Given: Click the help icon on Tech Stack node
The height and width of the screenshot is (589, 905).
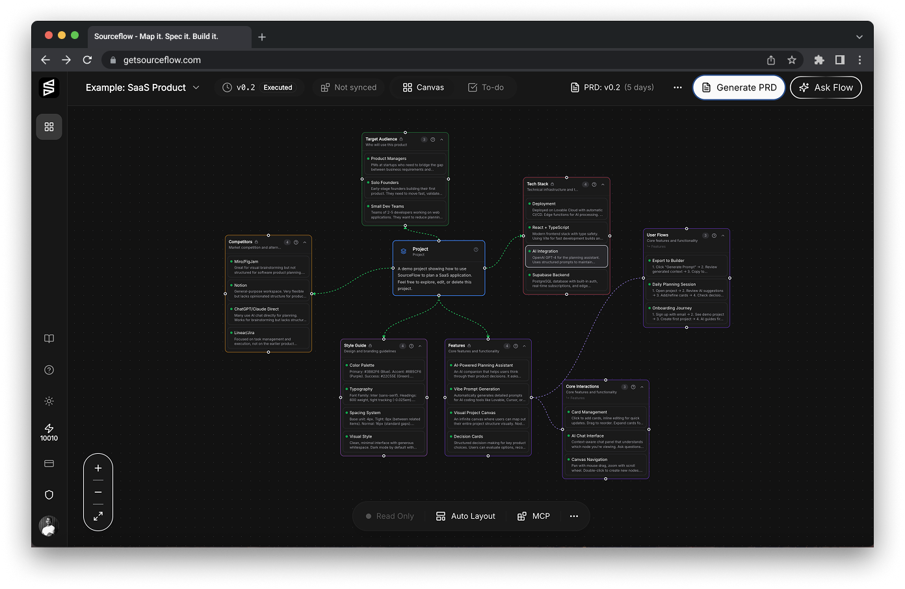Looking at the screenshot, I should (x=594, y=185).
